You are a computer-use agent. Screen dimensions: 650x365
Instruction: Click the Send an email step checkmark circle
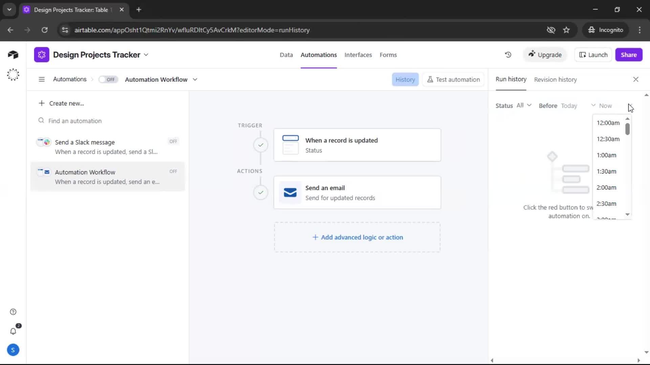(x=261, y=193)
